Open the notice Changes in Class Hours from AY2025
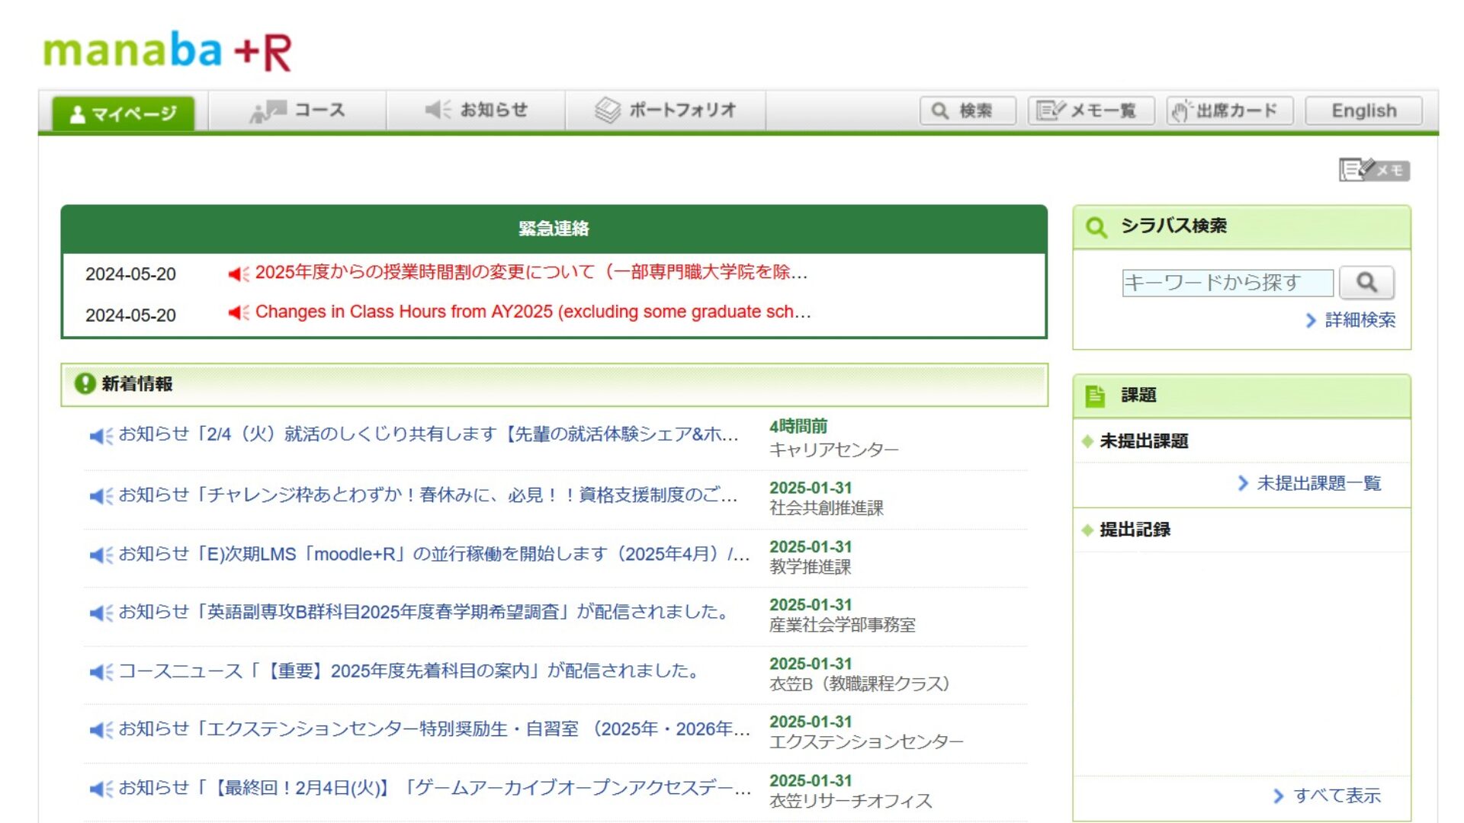The width and height of the screenshot is (1464, 823). coord(533,312)
